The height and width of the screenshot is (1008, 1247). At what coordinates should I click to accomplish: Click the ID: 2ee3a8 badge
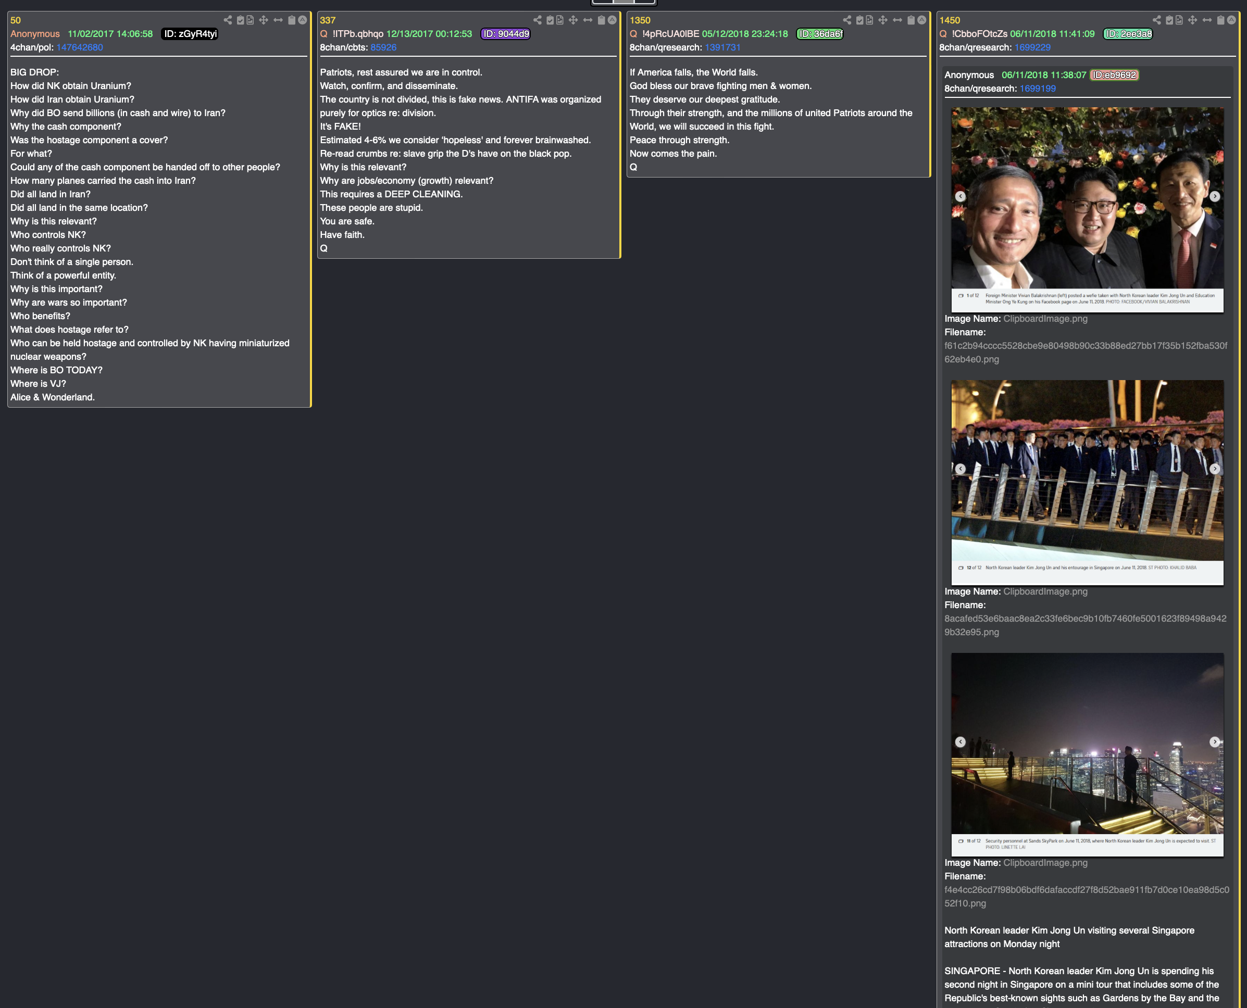coord(1128,34)
